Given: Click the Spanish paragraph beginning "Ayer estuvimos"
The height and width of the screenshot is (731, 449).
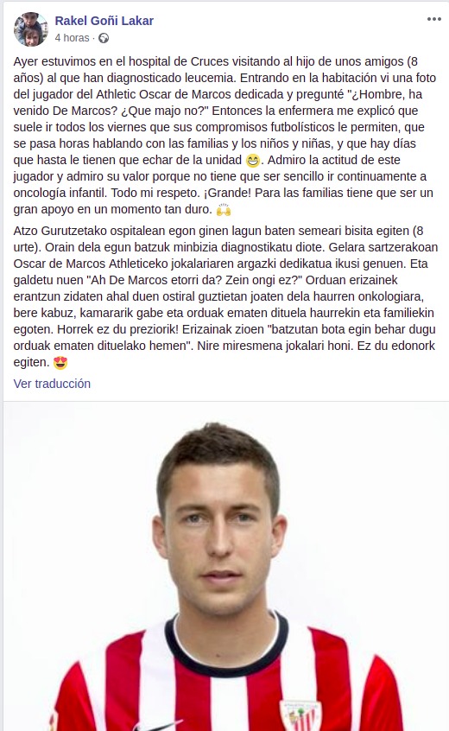Looking at the screenshot, I should tap(224, 135).
